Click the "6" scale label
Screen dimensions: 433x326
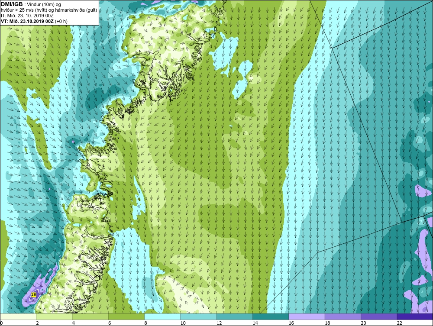tap(110, 323)
